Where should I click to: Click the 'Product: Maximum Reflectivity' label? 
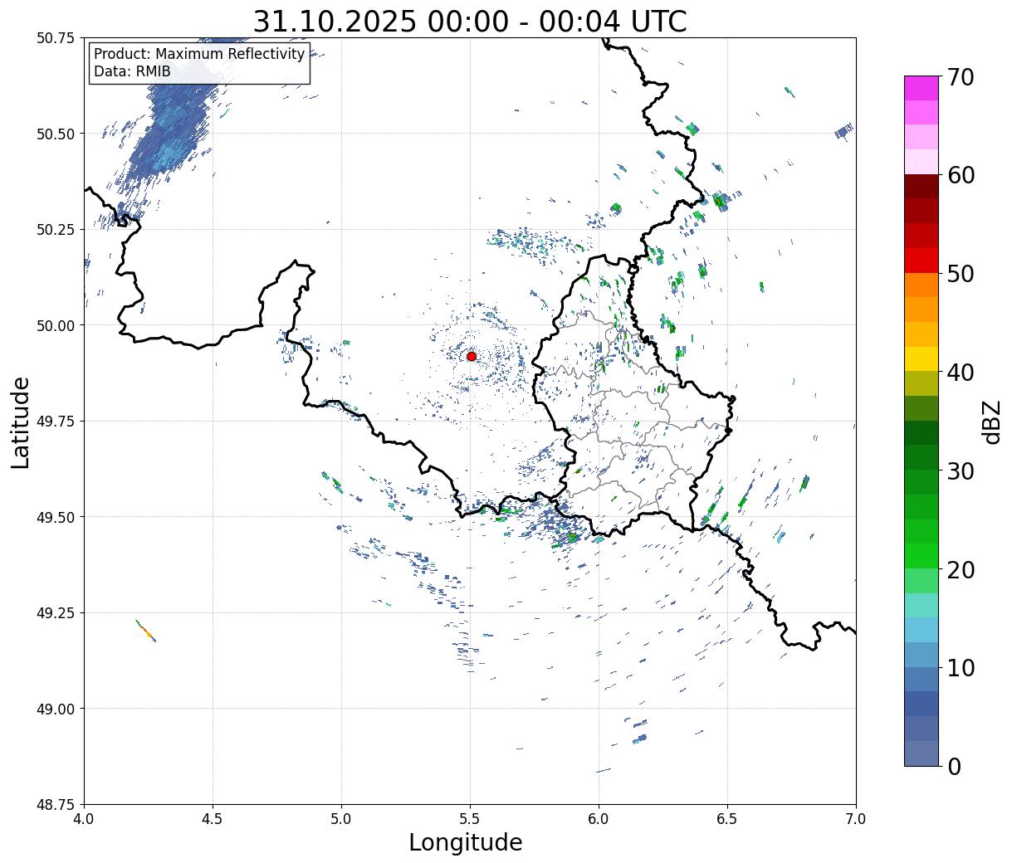point(199,54)
